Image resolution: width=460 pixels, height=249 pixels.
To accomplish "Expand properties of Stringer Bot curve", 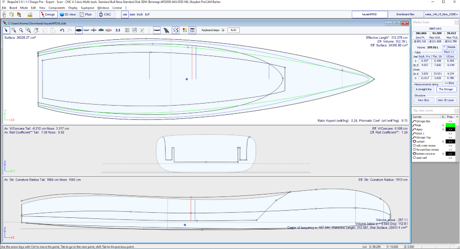I will (x=450, y=121).
